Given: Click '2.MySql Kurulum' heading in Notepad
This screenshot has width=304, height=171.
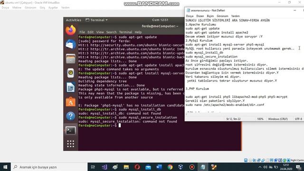Looking at the screenshot, I should tap(199, 40).
